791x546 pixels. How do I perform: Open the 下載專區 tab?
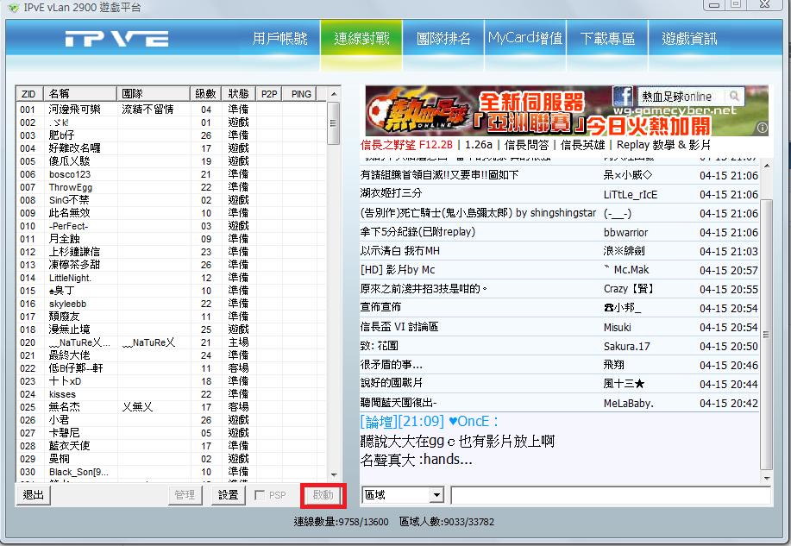pos(607,39)
